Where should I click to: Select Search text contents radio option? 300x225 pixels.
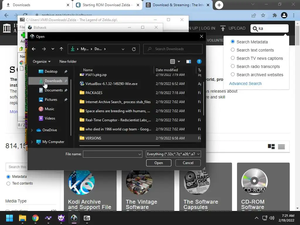[233, 50]
